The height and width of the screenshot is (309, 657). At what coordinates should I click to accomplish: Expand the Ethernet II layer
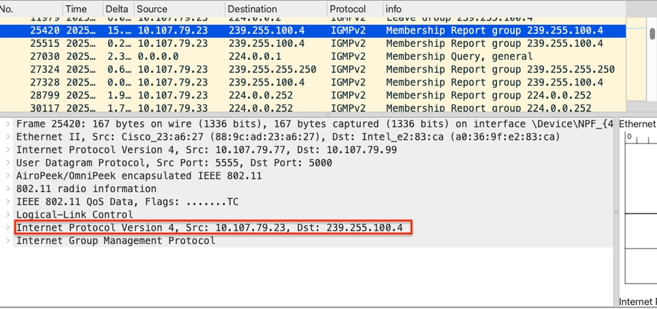8,137
